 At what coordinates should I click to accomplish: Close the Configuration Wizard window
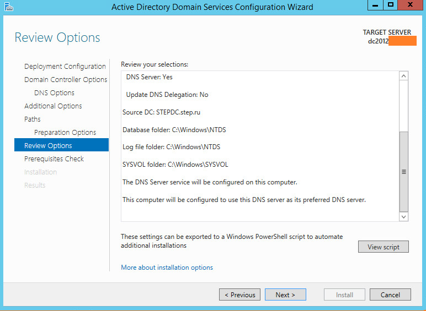410,5
